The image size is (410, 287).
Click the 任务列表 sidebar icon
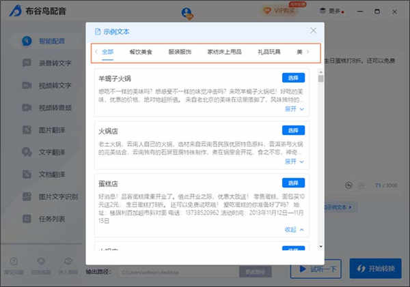(27, 219)
